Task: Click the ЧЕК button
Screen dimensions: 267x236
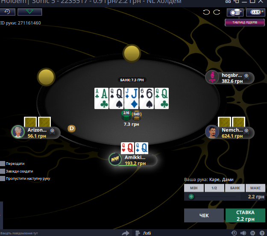Action: tap(204, 216)
